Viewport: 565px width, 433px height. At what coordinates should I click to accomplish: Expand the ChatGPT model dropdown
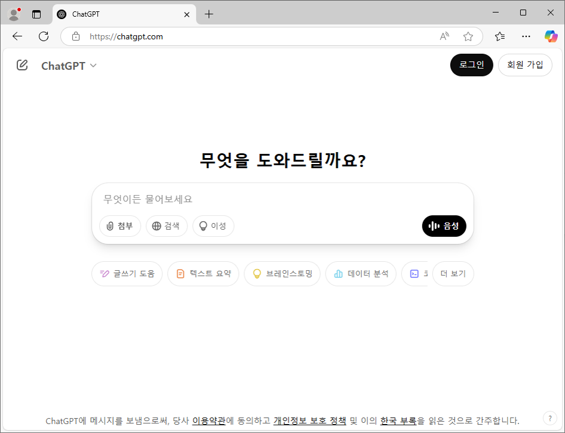point(69,66)
